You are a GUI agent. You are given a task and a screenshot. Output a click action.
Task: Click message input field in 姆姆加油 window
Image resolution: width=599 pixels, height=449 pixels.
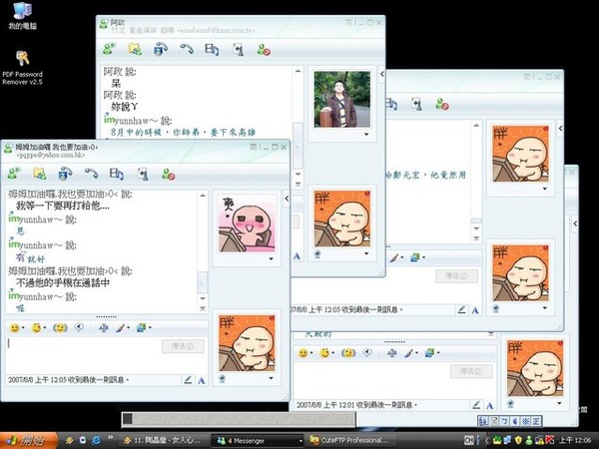coord(83,355)
